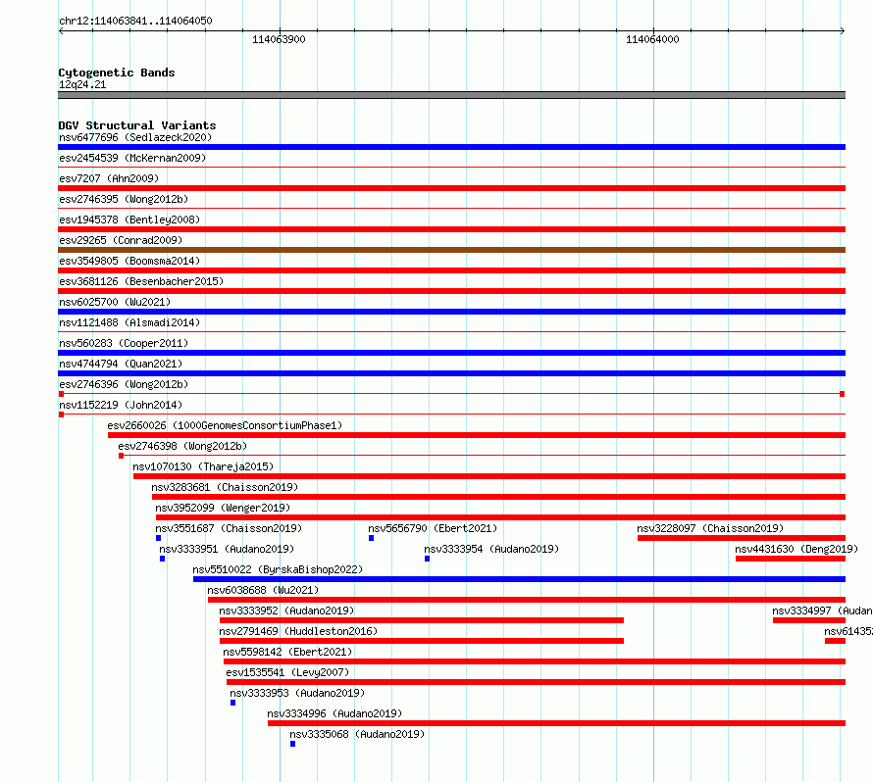The image size is (873, 782).
Task: Select the blue nsv5510022 variant bar
Action: pyautogui.click(x=520, y=579)
